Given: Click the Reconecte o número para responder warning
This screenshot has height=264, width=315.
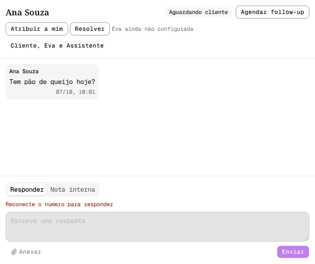Looking at the screenshot, I should 59,204.
